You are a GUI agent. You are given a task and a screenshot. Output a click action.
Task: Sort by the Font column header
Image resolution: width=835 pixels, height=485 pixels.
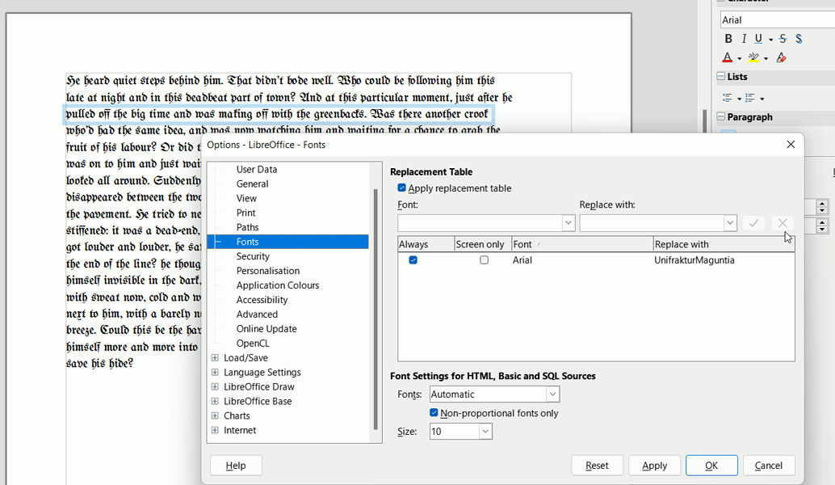coord(582,244)
